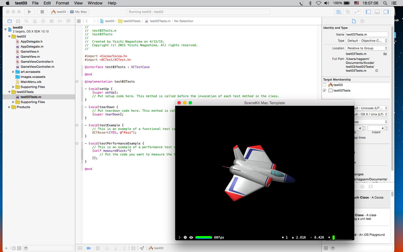Select GameViewController.m in the navigator
The height and width of the screenshot is (252, 403).
click(x=37, y=67)
